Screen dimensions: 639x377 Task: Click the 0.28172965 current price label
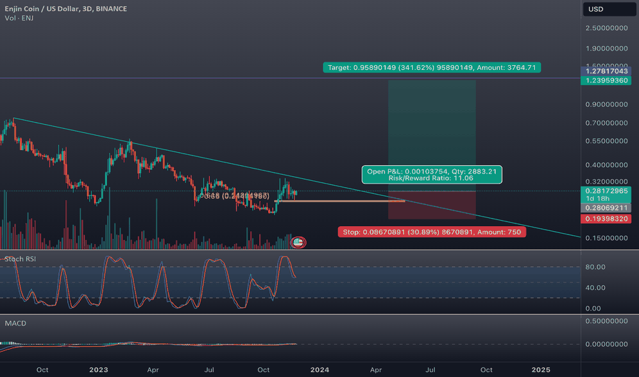point(606,195)
